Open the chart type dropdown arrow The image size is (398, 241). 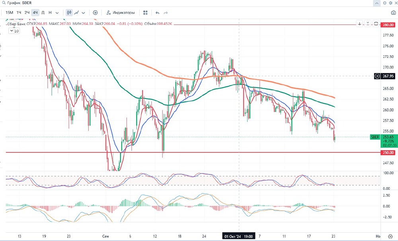coord(83,13)
